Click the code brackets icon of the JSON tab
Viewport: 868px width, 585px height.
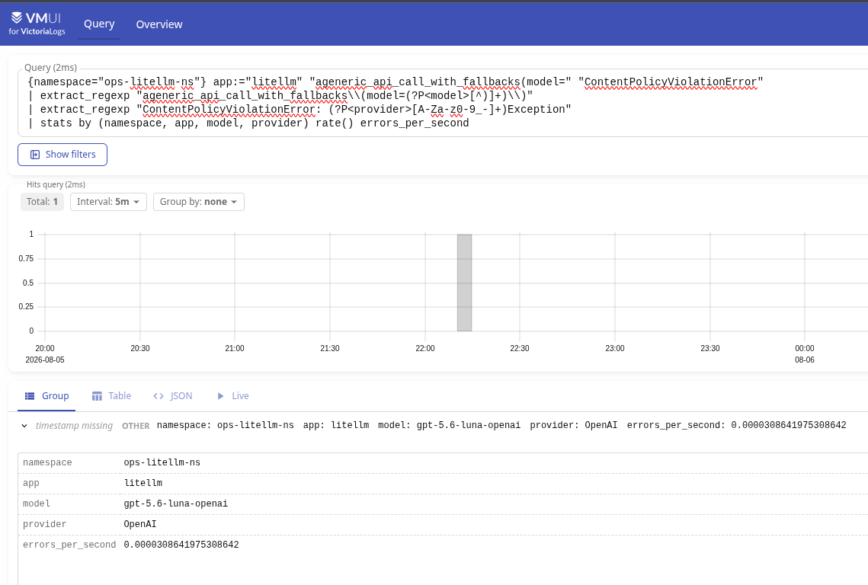click(159, 396)
